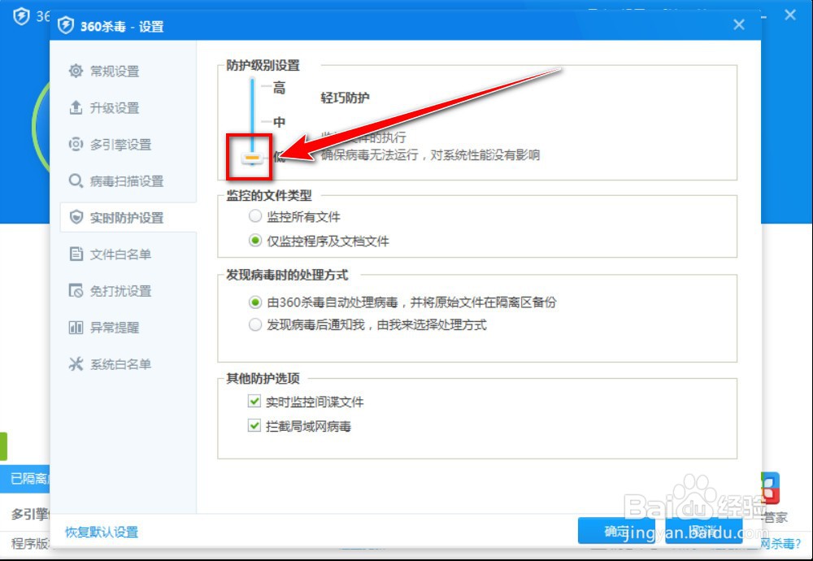Select 监控所有文件 radio option
Viewport: 813px width, 561px height.
pyautogui.click(x=254, y=216)
